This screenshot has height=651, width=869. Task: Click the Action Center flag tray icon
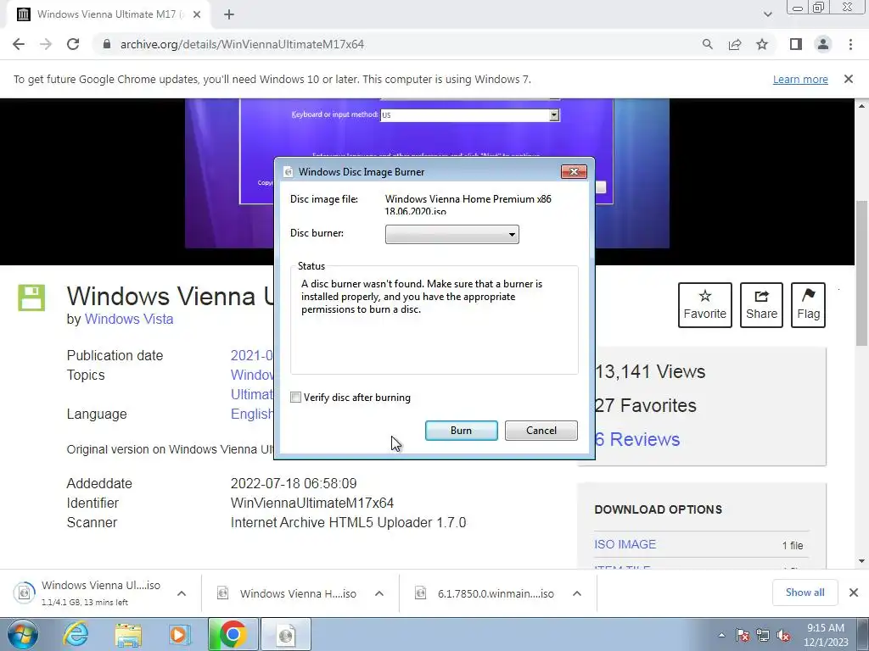point(743,635)
